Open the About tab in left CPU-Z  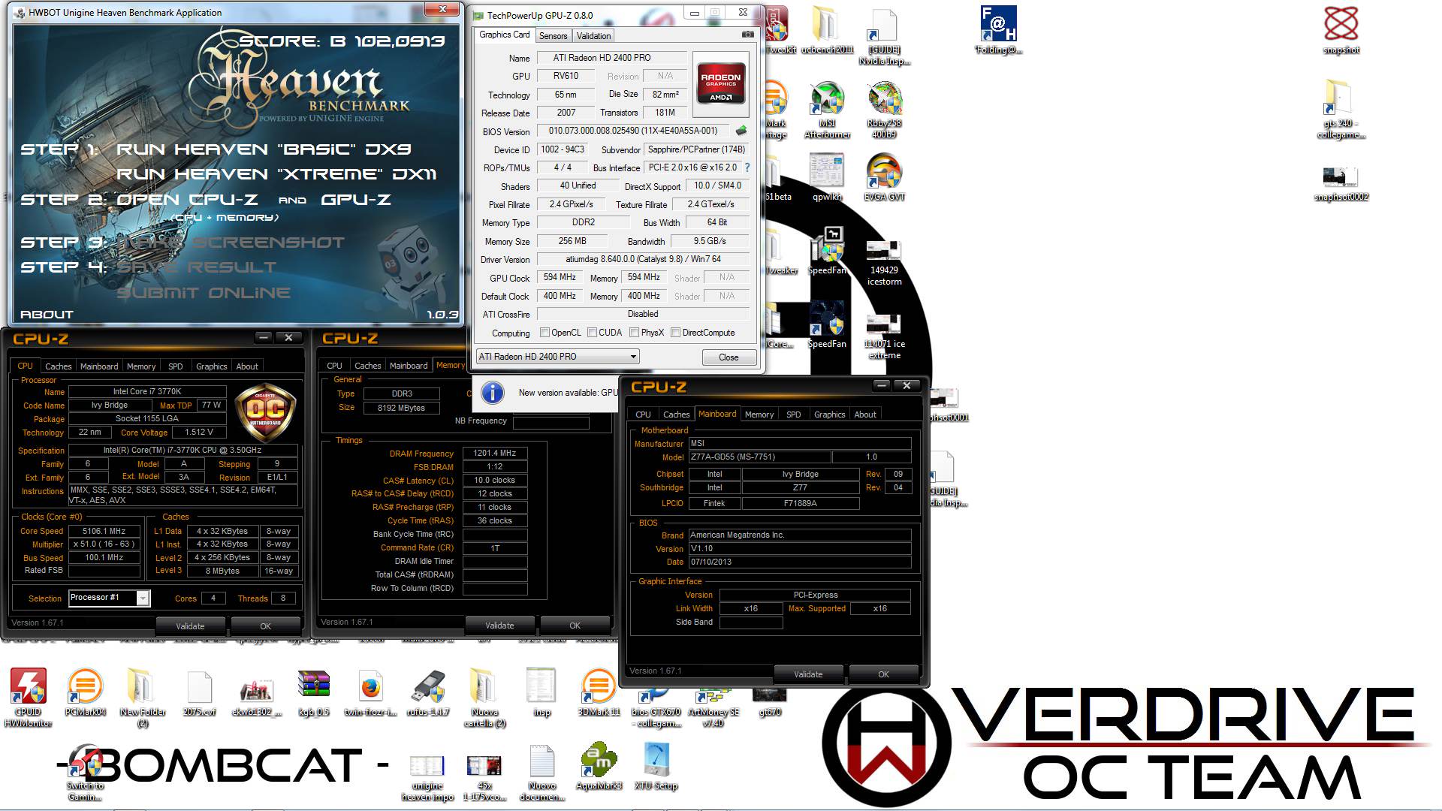(x=247, y=366)
